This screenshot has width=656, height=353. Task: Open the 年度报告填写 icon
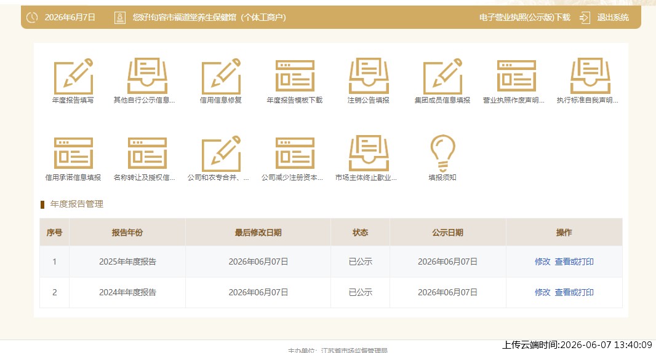73,76
